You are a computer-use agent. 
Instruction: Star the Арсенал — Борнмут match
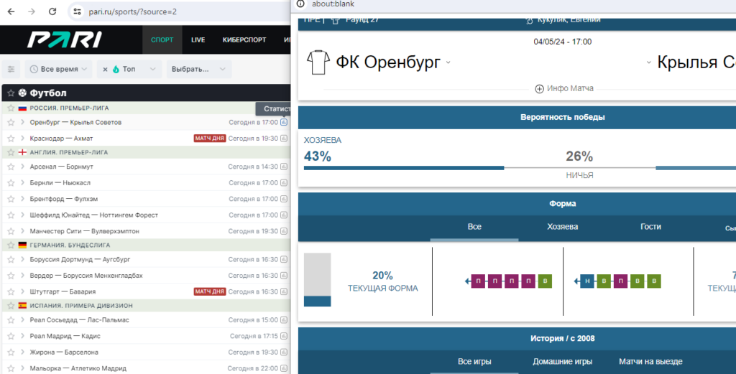[x=11, y=167]
